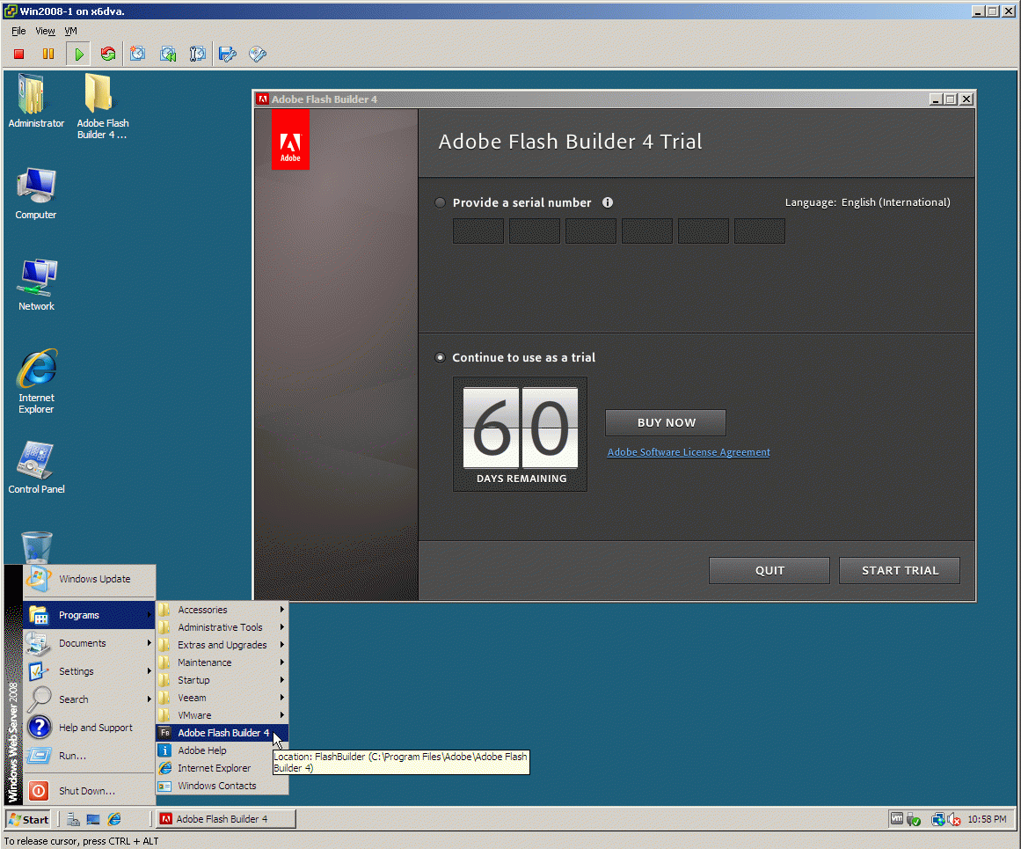Expand the VMware programs folder

tap(222, 714)
